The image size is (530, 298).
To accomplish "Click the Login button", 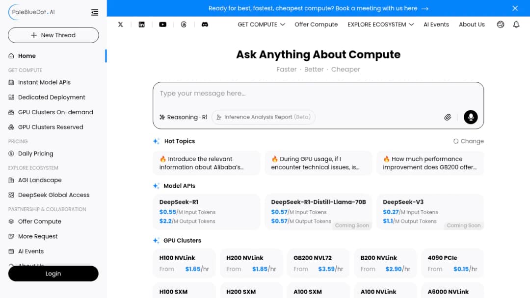I will tap(53, 273).
